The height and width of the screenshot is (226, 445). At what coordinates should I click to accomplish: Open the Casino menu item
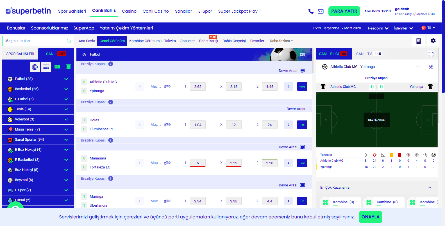tap(129, 11)
